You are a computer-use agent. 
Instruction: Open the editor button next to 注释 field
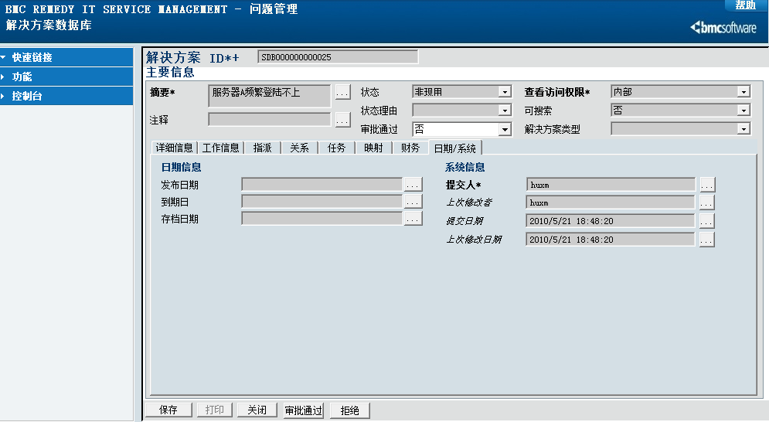tap(343, 120)
